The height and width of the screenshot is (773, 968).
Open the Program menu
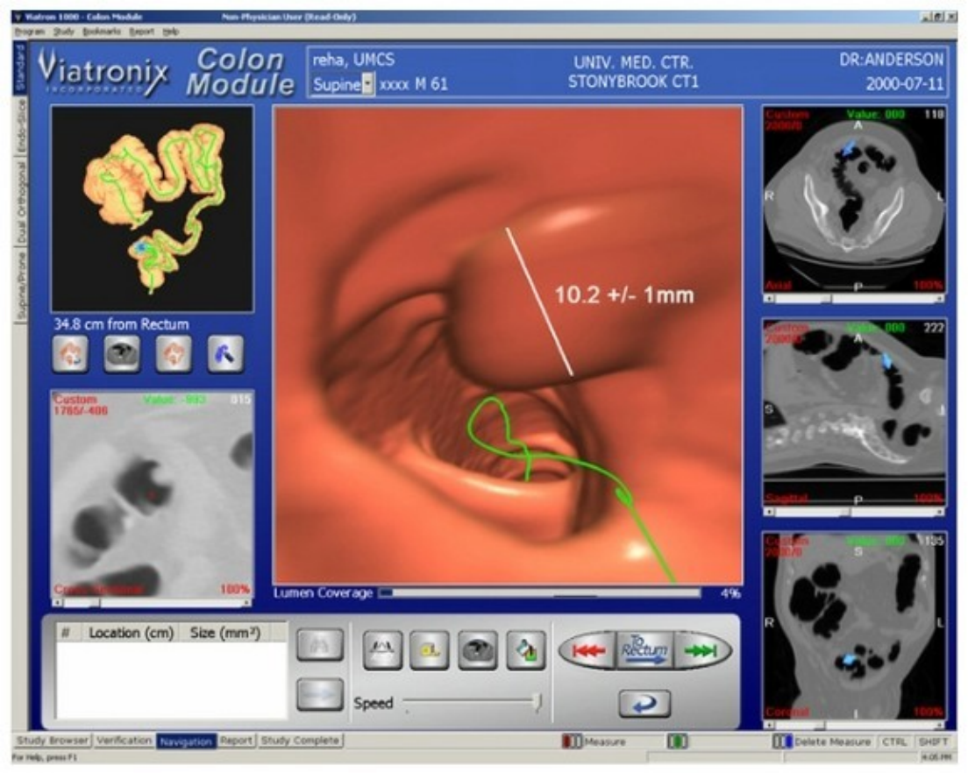point(30,32)
